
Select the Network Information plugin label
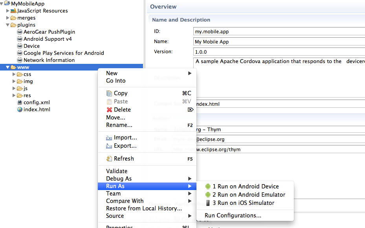click(x=49, y=60)
